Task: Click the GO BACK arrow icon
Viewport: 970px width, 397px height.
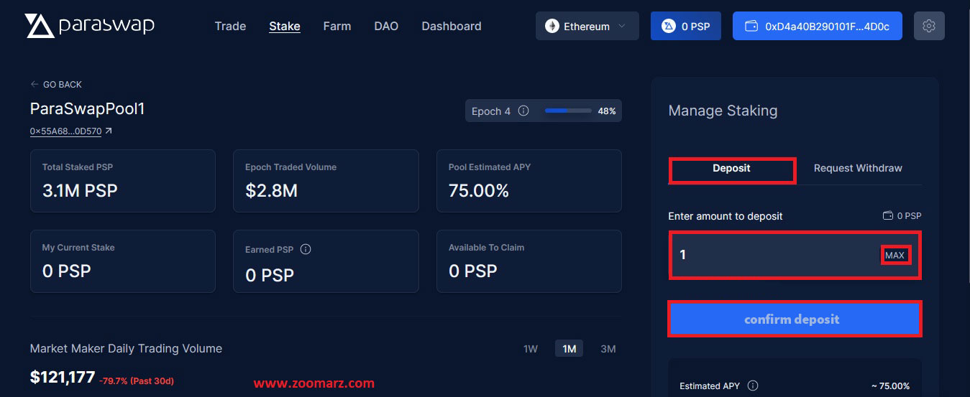Action: [35, 84]
